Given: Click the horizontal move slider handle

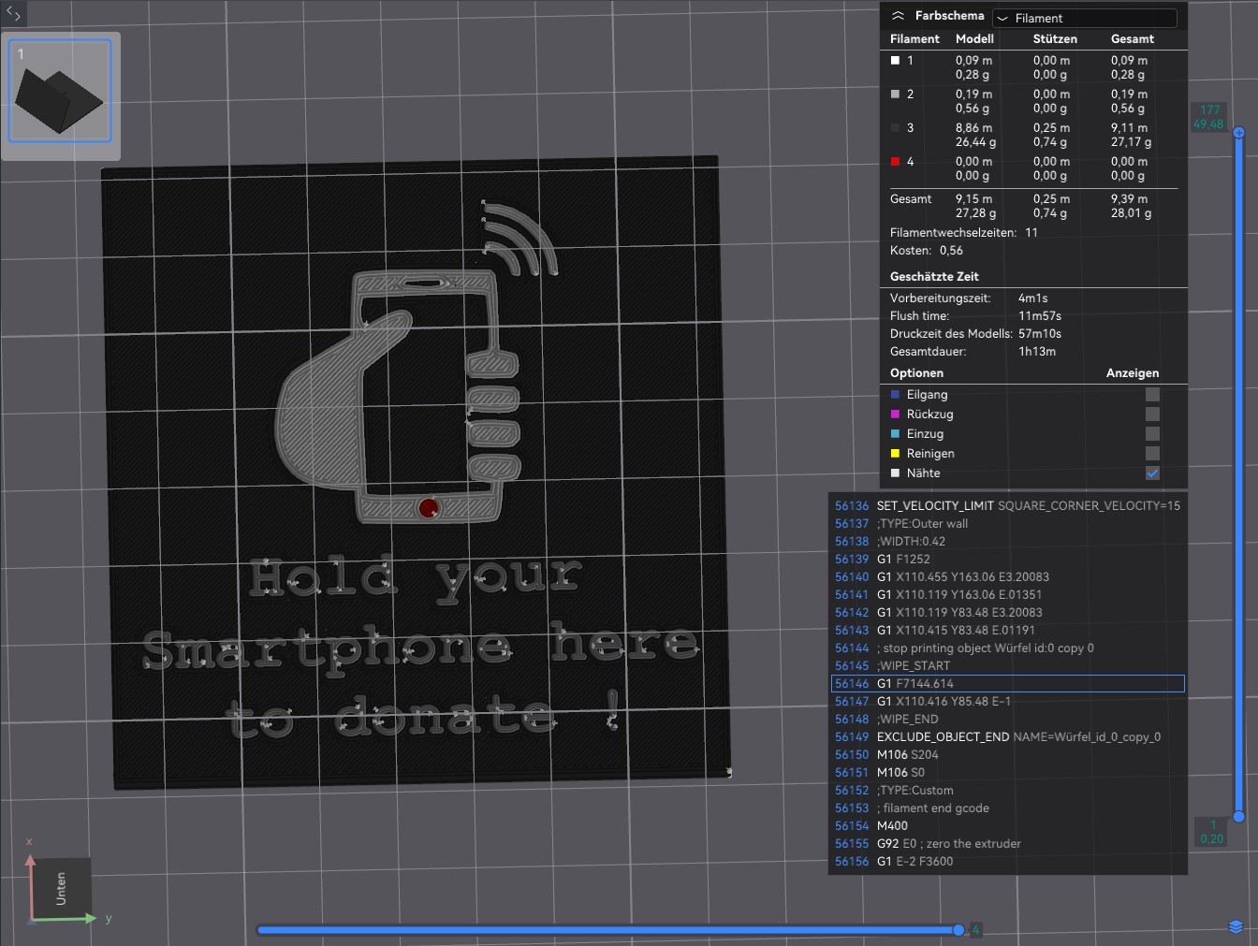Looking at the screenshot, I should 958,929.
